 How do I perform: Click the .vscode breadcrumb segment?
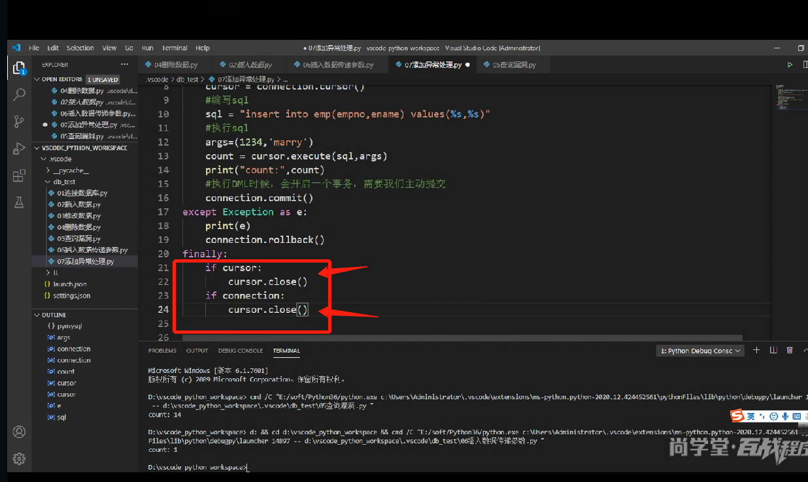tap(158, 79)
